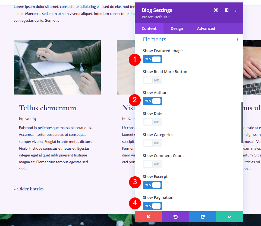This screenshot has width=261, height=226.
Task: Open the Advanced tab
Action: point(206,28)
